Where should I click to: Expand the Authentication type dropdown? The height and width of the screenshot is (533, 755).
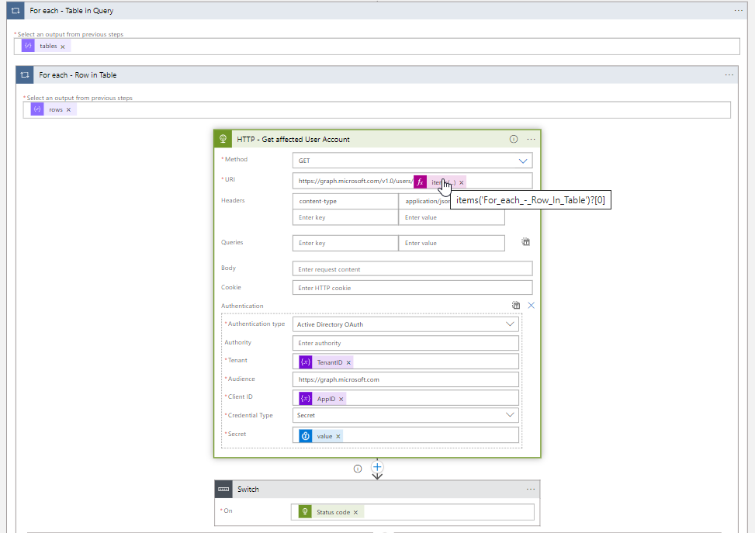[x=510, y=324]
